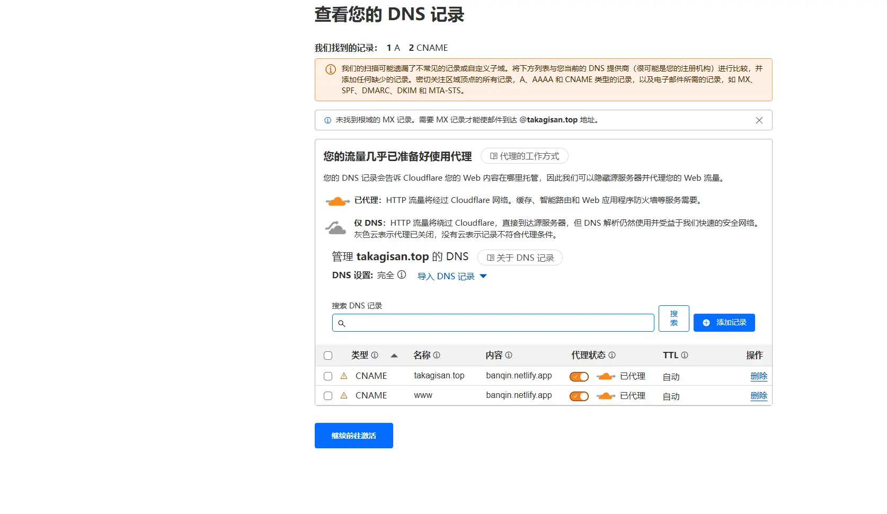Dismiss the MX record notice
This screenshot has height=514, width=887.
pos(759,120)
